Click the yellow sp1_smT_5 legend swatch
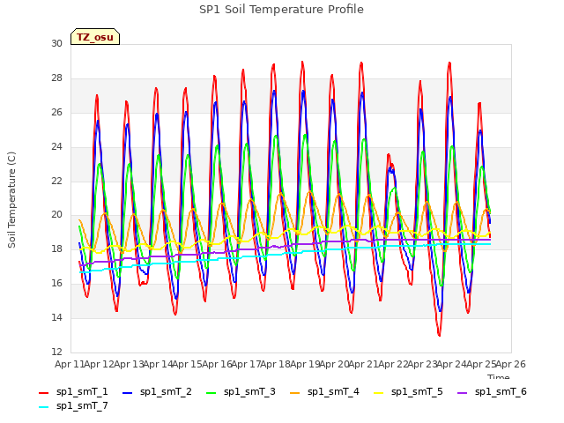Image resolution: width=564 pixels, height=423 pixels. (x=378, y=393)
